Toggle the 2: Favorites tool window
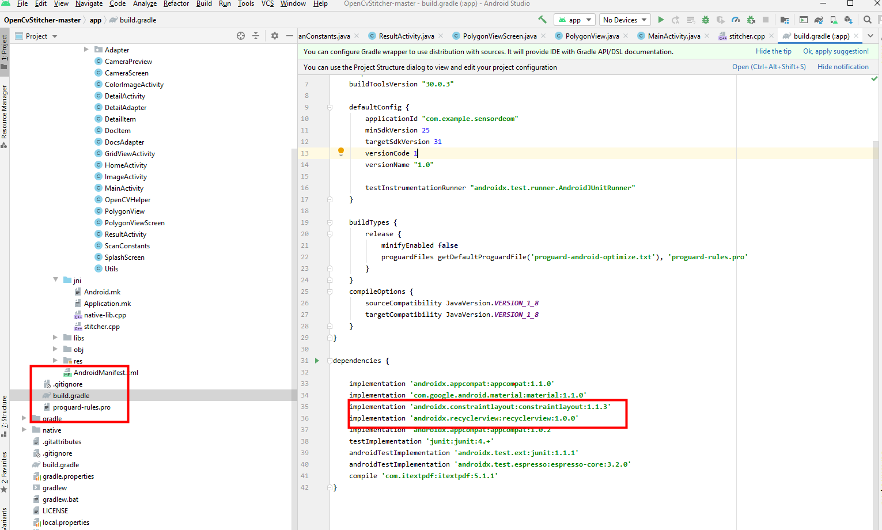The height and width of the screenshot is (530, 882). pos(4,472)
